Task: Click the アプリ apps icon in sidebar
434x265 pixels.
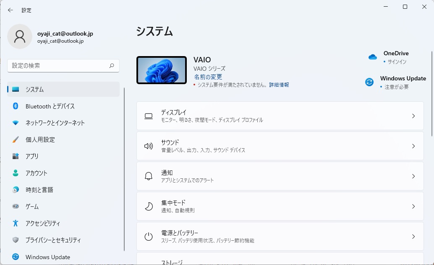Action: 16,156
